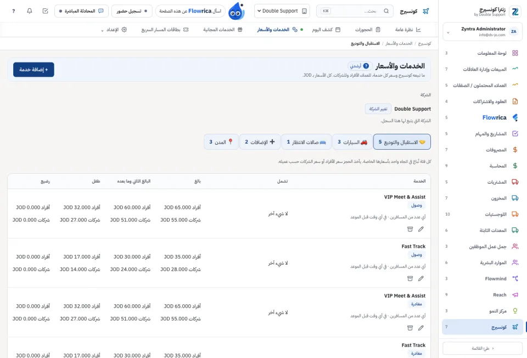The height and width of the screenshot is (358, 527).
Task: Click the تسجيل حضور button
Action: [x=132, y=11]
